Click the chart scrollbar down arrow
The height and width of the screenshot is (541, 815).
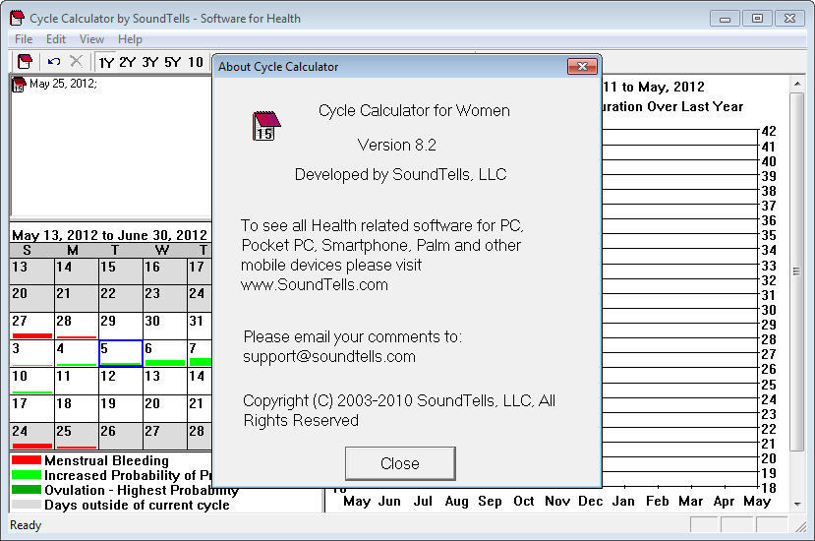click(x=796, y=504)
